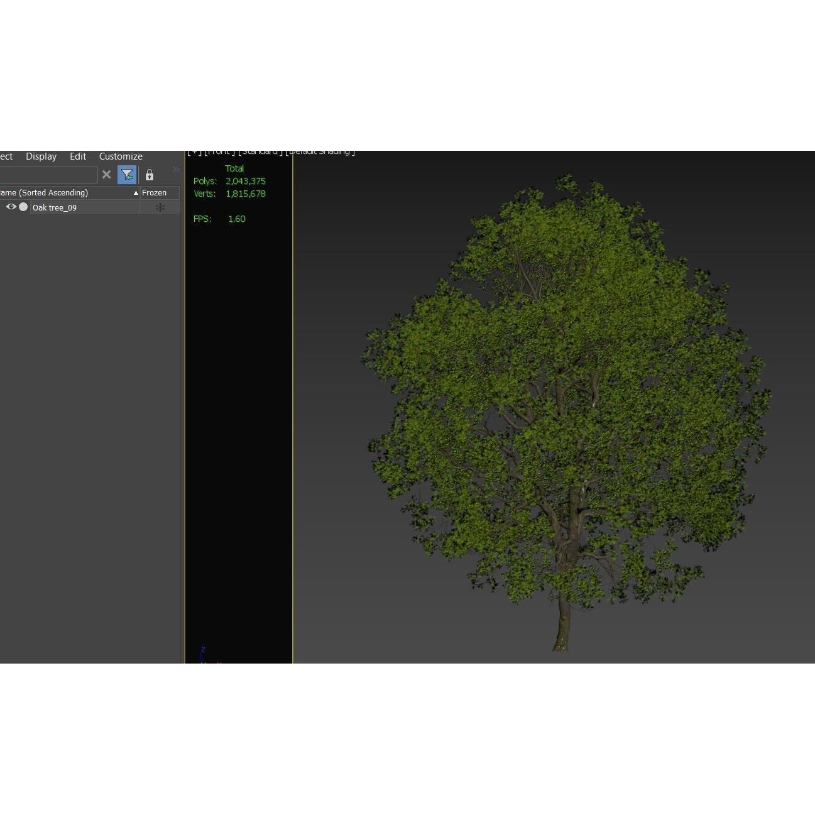This screenshot has width=815, height=815.
Task: Open the viewport [+] general label menu
Action: click(194, 151)
